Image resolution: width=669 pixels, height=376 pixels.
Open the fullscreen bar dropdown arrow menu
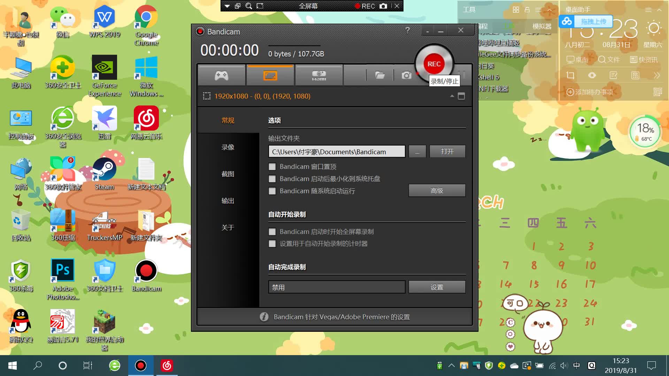point(227,6)
